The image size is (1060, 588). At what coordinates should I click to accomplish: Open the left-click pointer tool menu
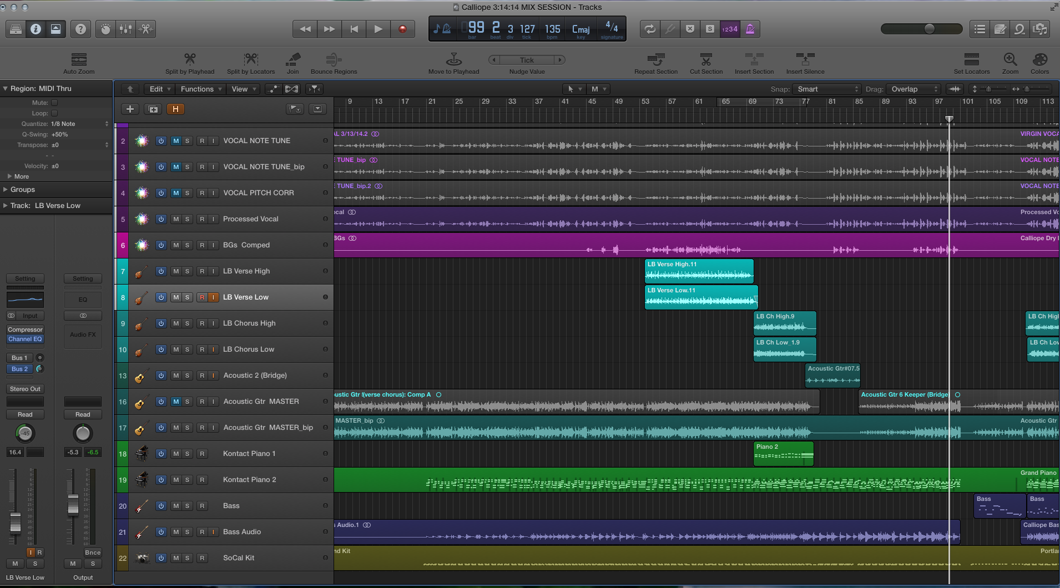[x=574, y=89]
